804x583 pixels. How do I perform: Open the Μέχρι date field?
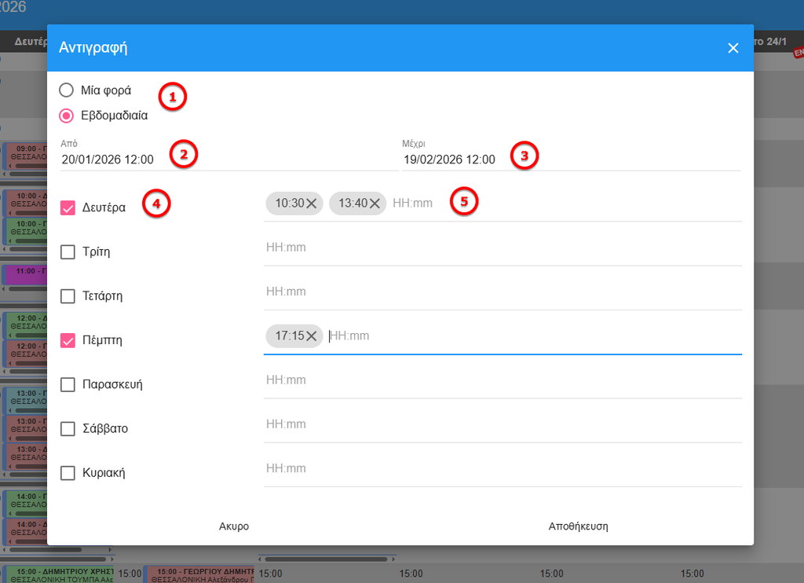tap(572, 159)
